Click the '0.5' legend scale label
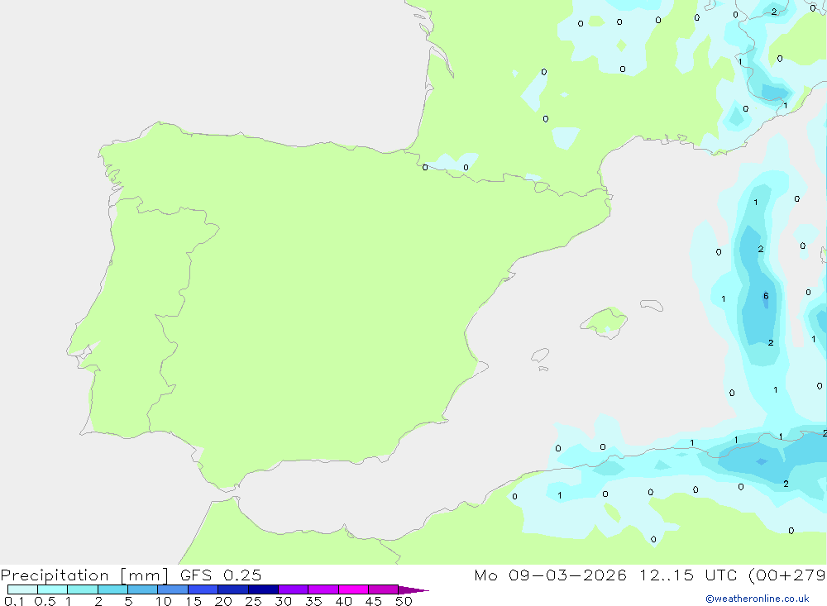 click(x=45, y=601)
